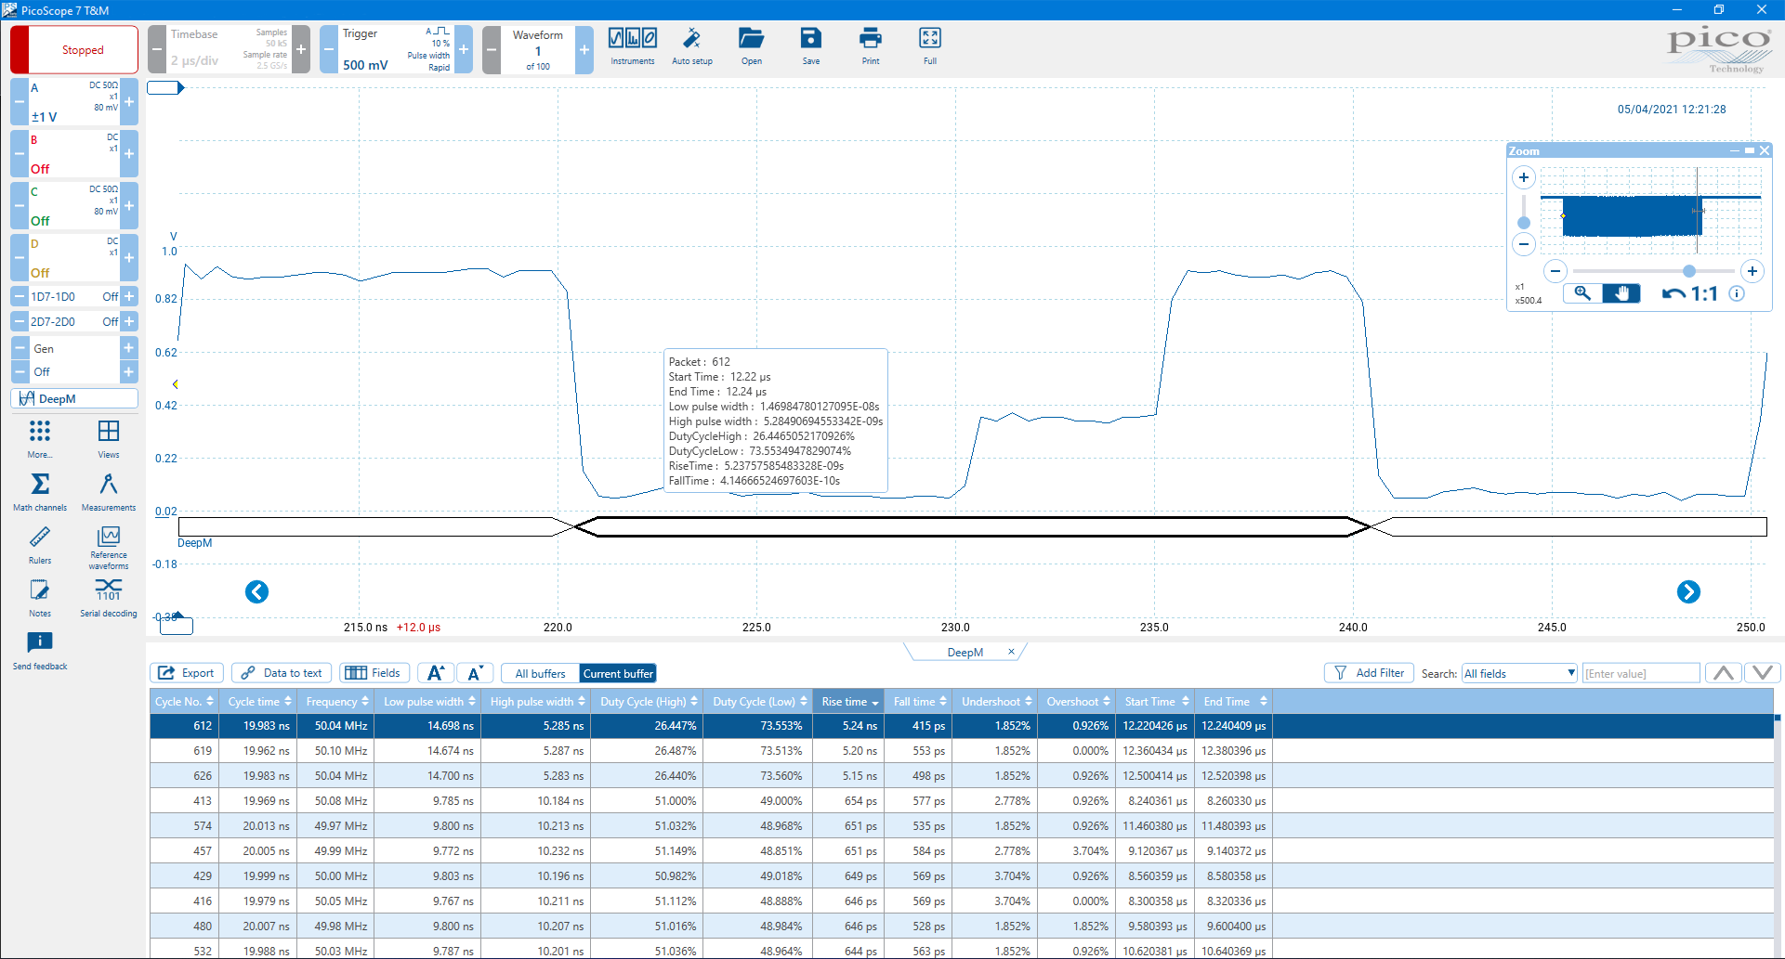Image resolution: width=1785 pixels, height=959 pixels.
Task: Click the Auto setup icon
Action: coord(691,45)
